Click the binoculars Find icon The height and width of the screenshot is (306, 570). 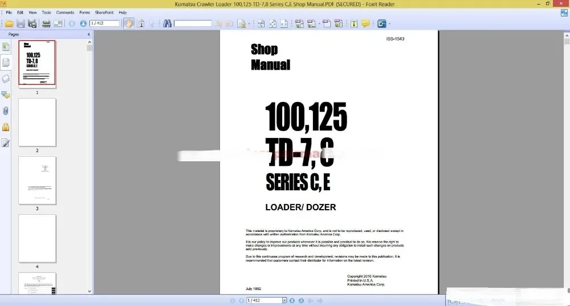click(167, 23)
